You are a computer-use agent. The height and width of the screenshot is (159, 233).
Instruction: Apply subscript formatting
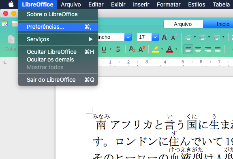(x=132, y=49)
